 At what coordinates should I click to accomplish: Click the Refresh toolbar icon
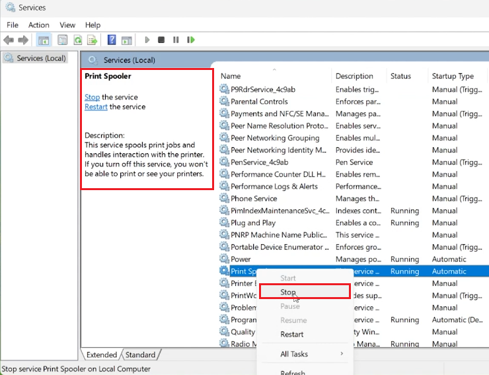click(x=78, y=40)
